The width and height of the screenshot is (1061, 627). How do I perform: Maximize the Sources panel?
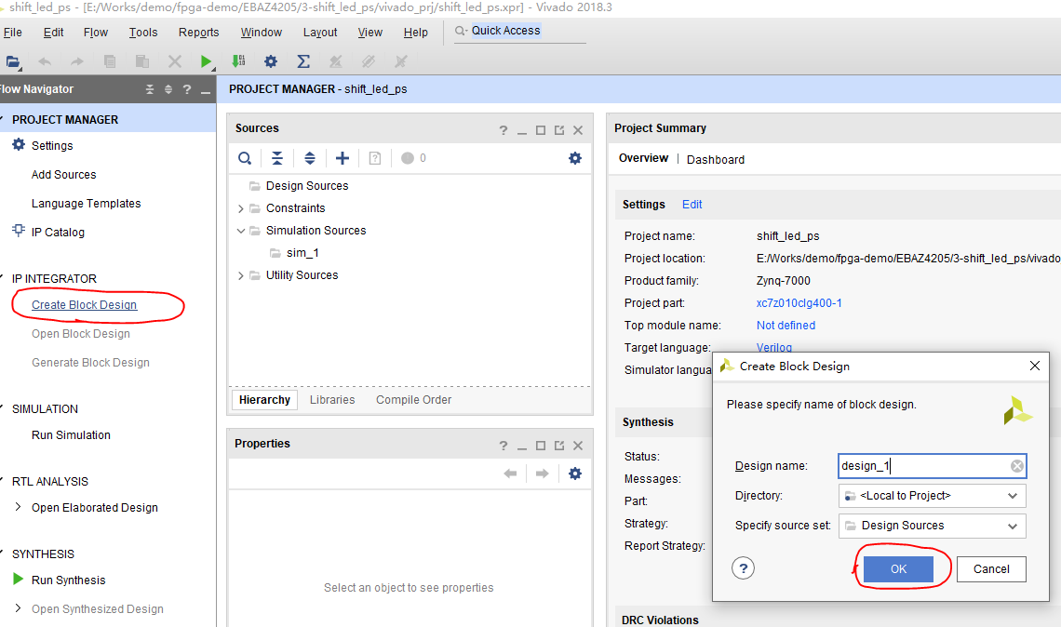click(541, 130)
